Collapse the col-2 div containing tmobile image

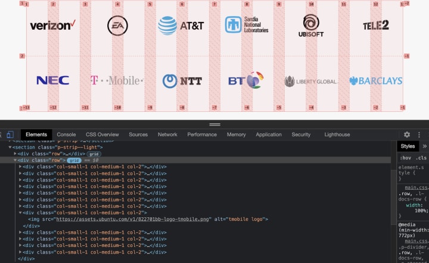[20, 212]
